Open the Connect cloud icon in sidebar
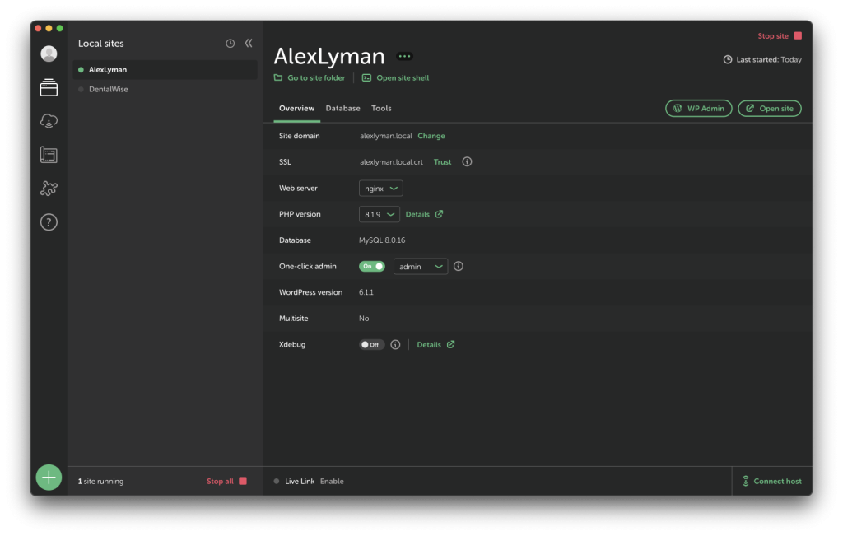843x536 pixels. (x=49, y=121)
